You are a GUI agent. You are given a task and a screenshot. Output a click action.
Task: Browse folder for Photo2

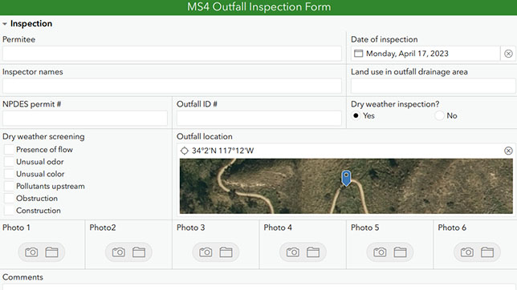pos(139,252)
